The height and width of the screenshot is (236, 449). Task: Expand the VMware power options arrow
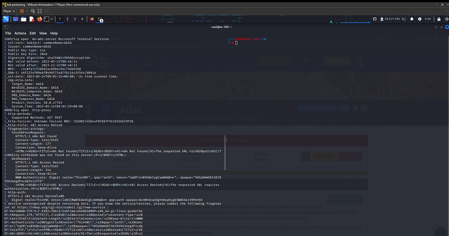27,11
